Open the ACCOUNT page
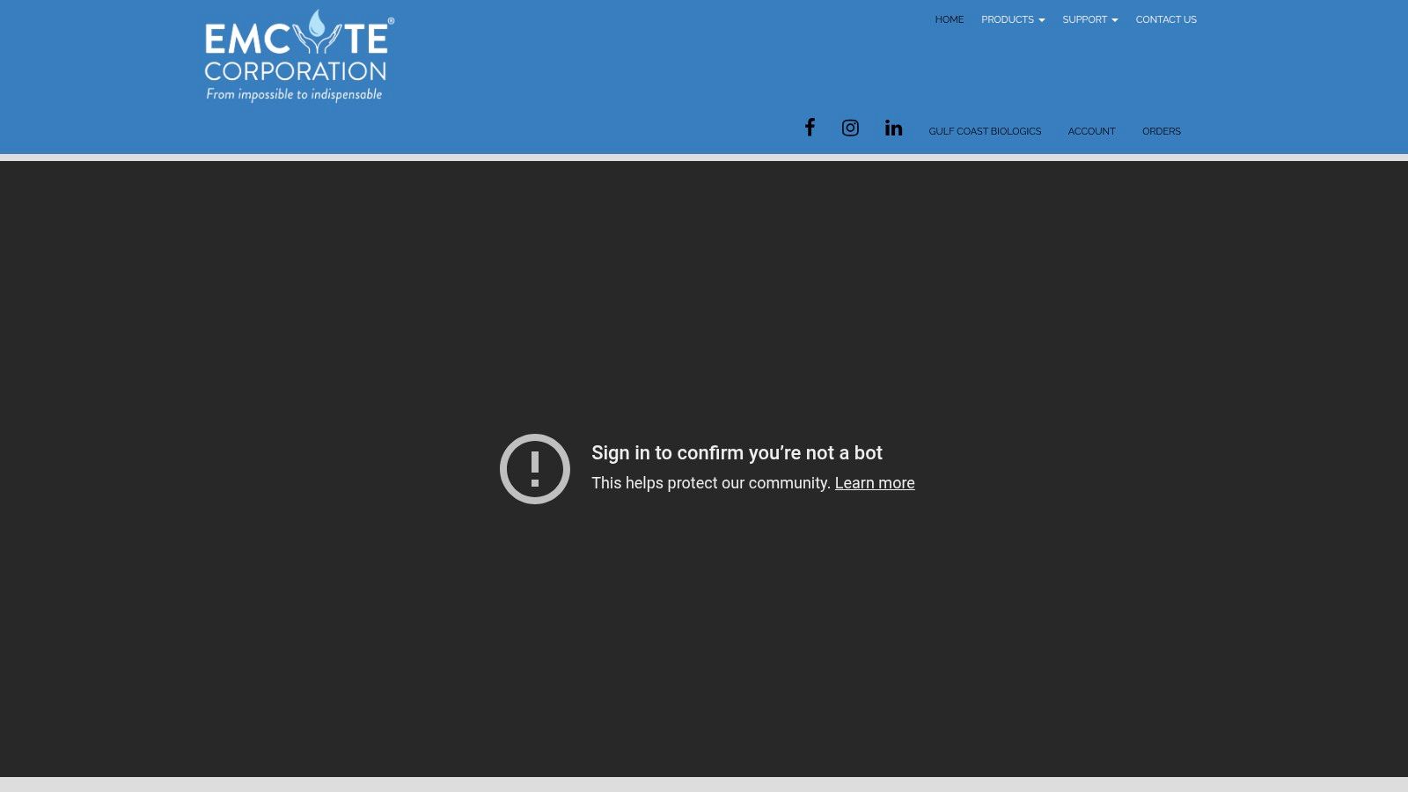This screenshot has width=1408, height=792. (1091, 131)
